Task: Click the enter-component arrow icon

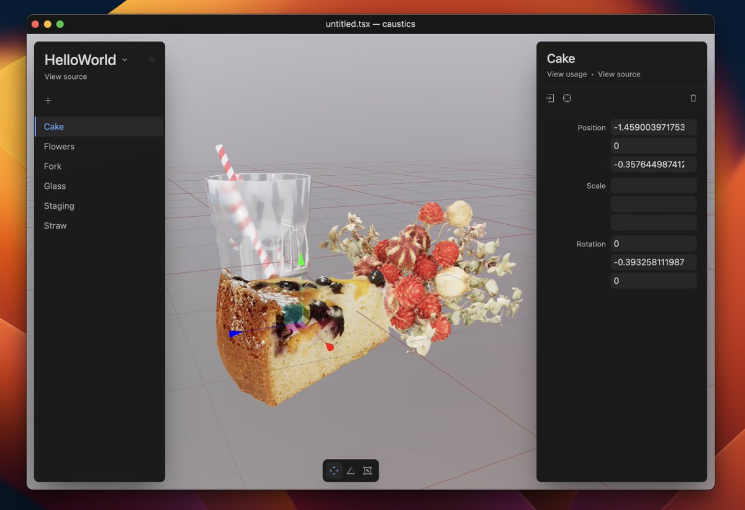Action: tap(550, 98)
